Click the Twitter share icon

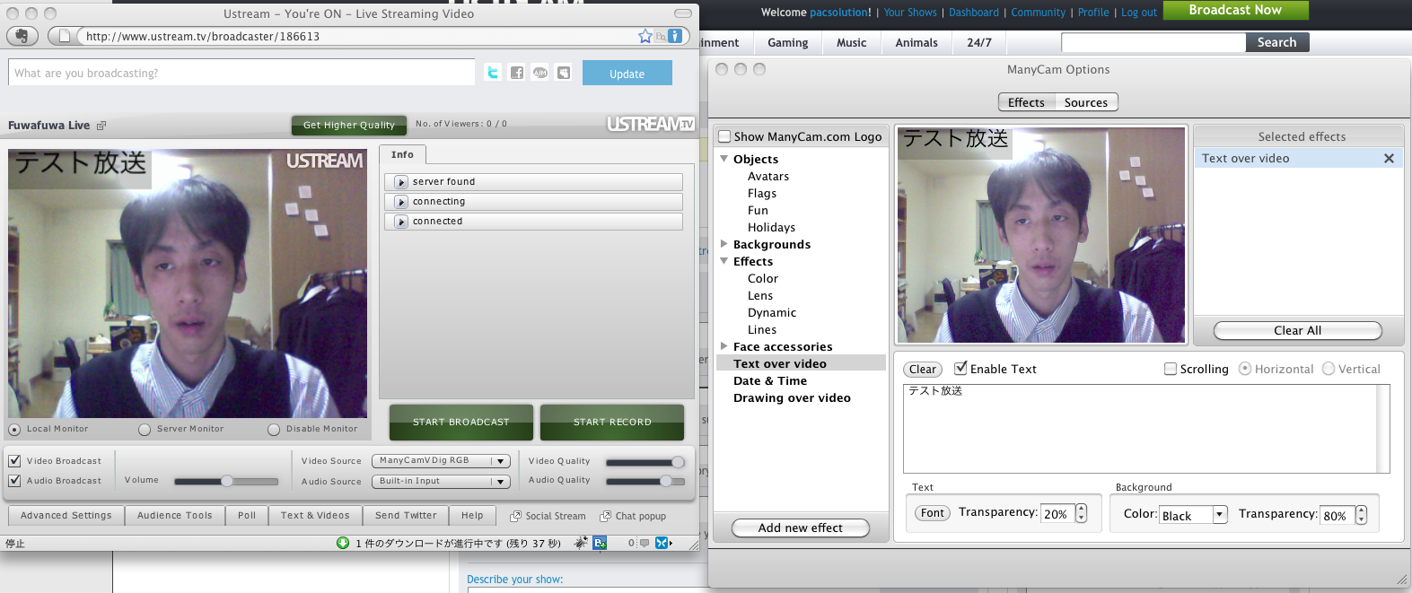492,73
